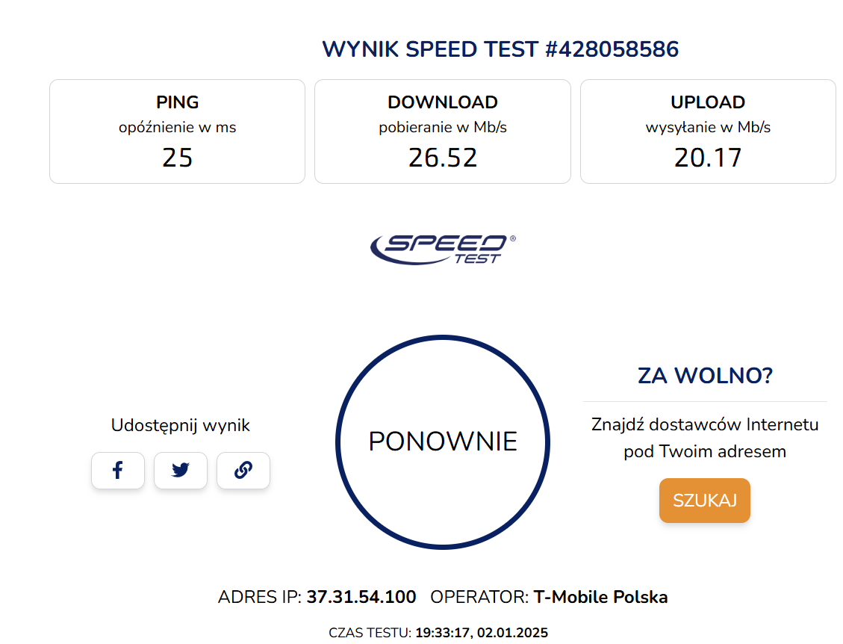Image resolution: width=843 pixels, height=644 pixels.
Task: Share result via Facebook icon
Action: (118, 470)
